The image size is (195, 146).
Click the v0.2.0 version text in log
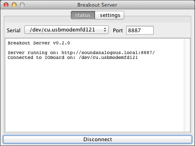pos(61,43)
